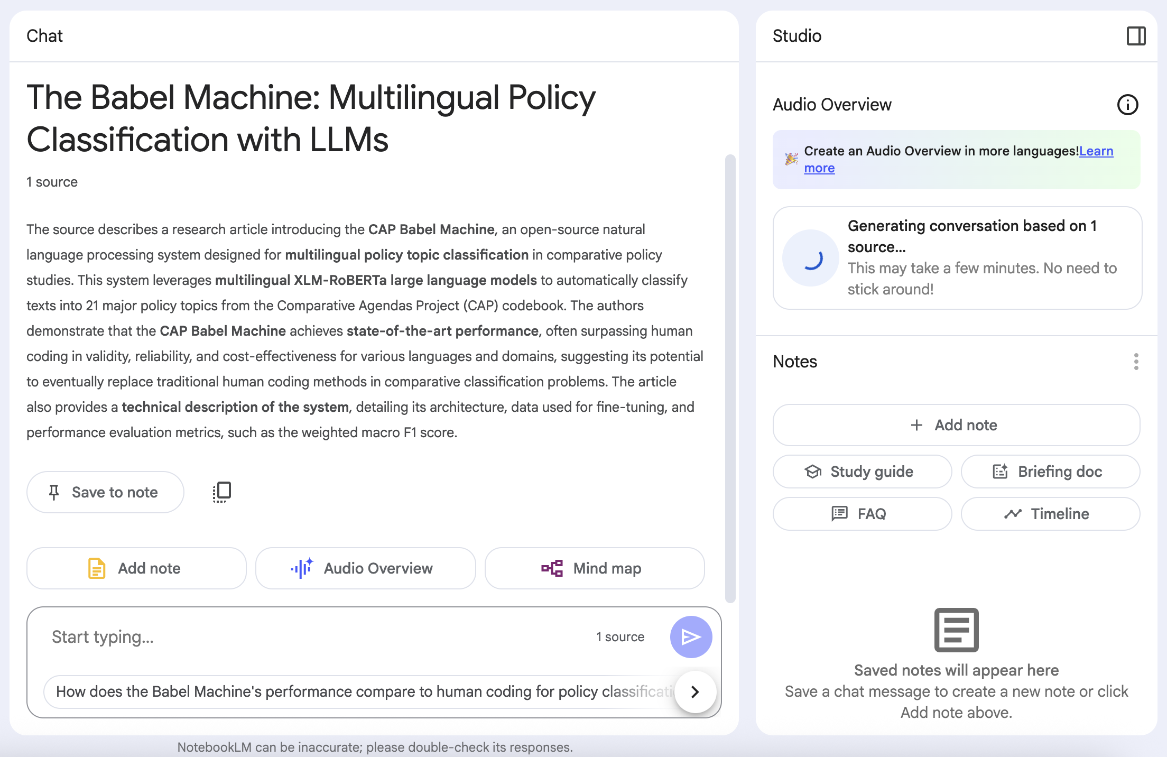Viewport: 1167px width, 757px height.
Task: Click Add note below the chat summary
Action: (136, 568)
